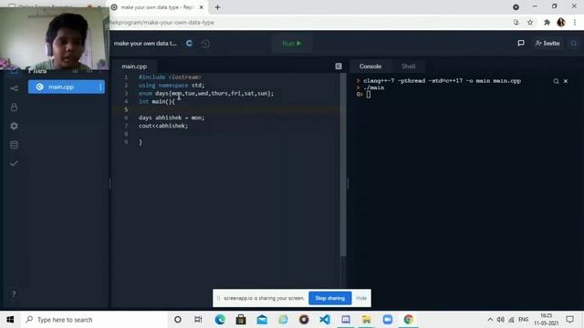The height and width of the screenshot is (328, 584).
Task: Stop sharing the screen
Action: pyautogui.click(x=330, y=298)
